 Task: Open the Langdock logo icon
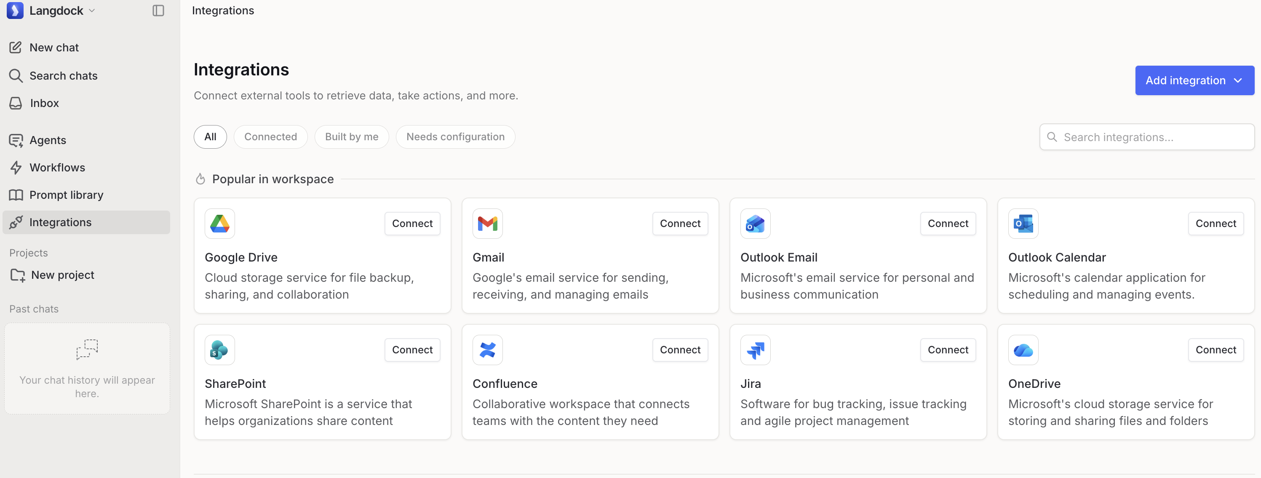[x=15, y=10]
